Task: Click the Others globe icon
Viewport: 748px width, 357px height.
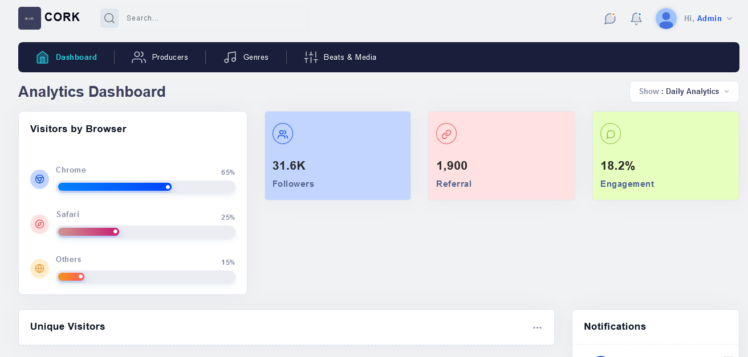Action: (39, 268)
